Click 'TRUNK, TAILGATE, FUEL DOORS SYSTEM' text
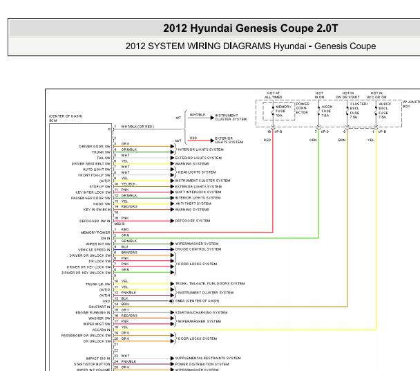The width and height of the screenshot is (420, 371). coord(210,284)
